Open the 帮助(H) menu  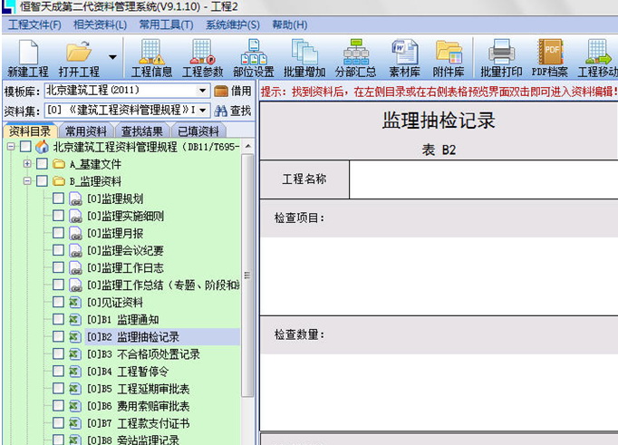pos(290,25)
